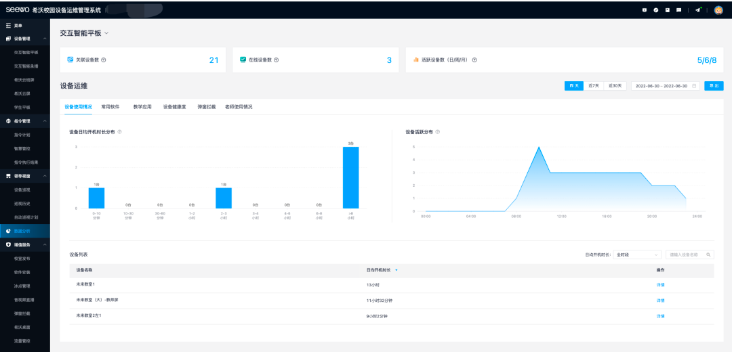Click the help icon next to 设备活跃分布
Image resolution: width=732 pixels, height=352 pixels.
coord(438,131)
